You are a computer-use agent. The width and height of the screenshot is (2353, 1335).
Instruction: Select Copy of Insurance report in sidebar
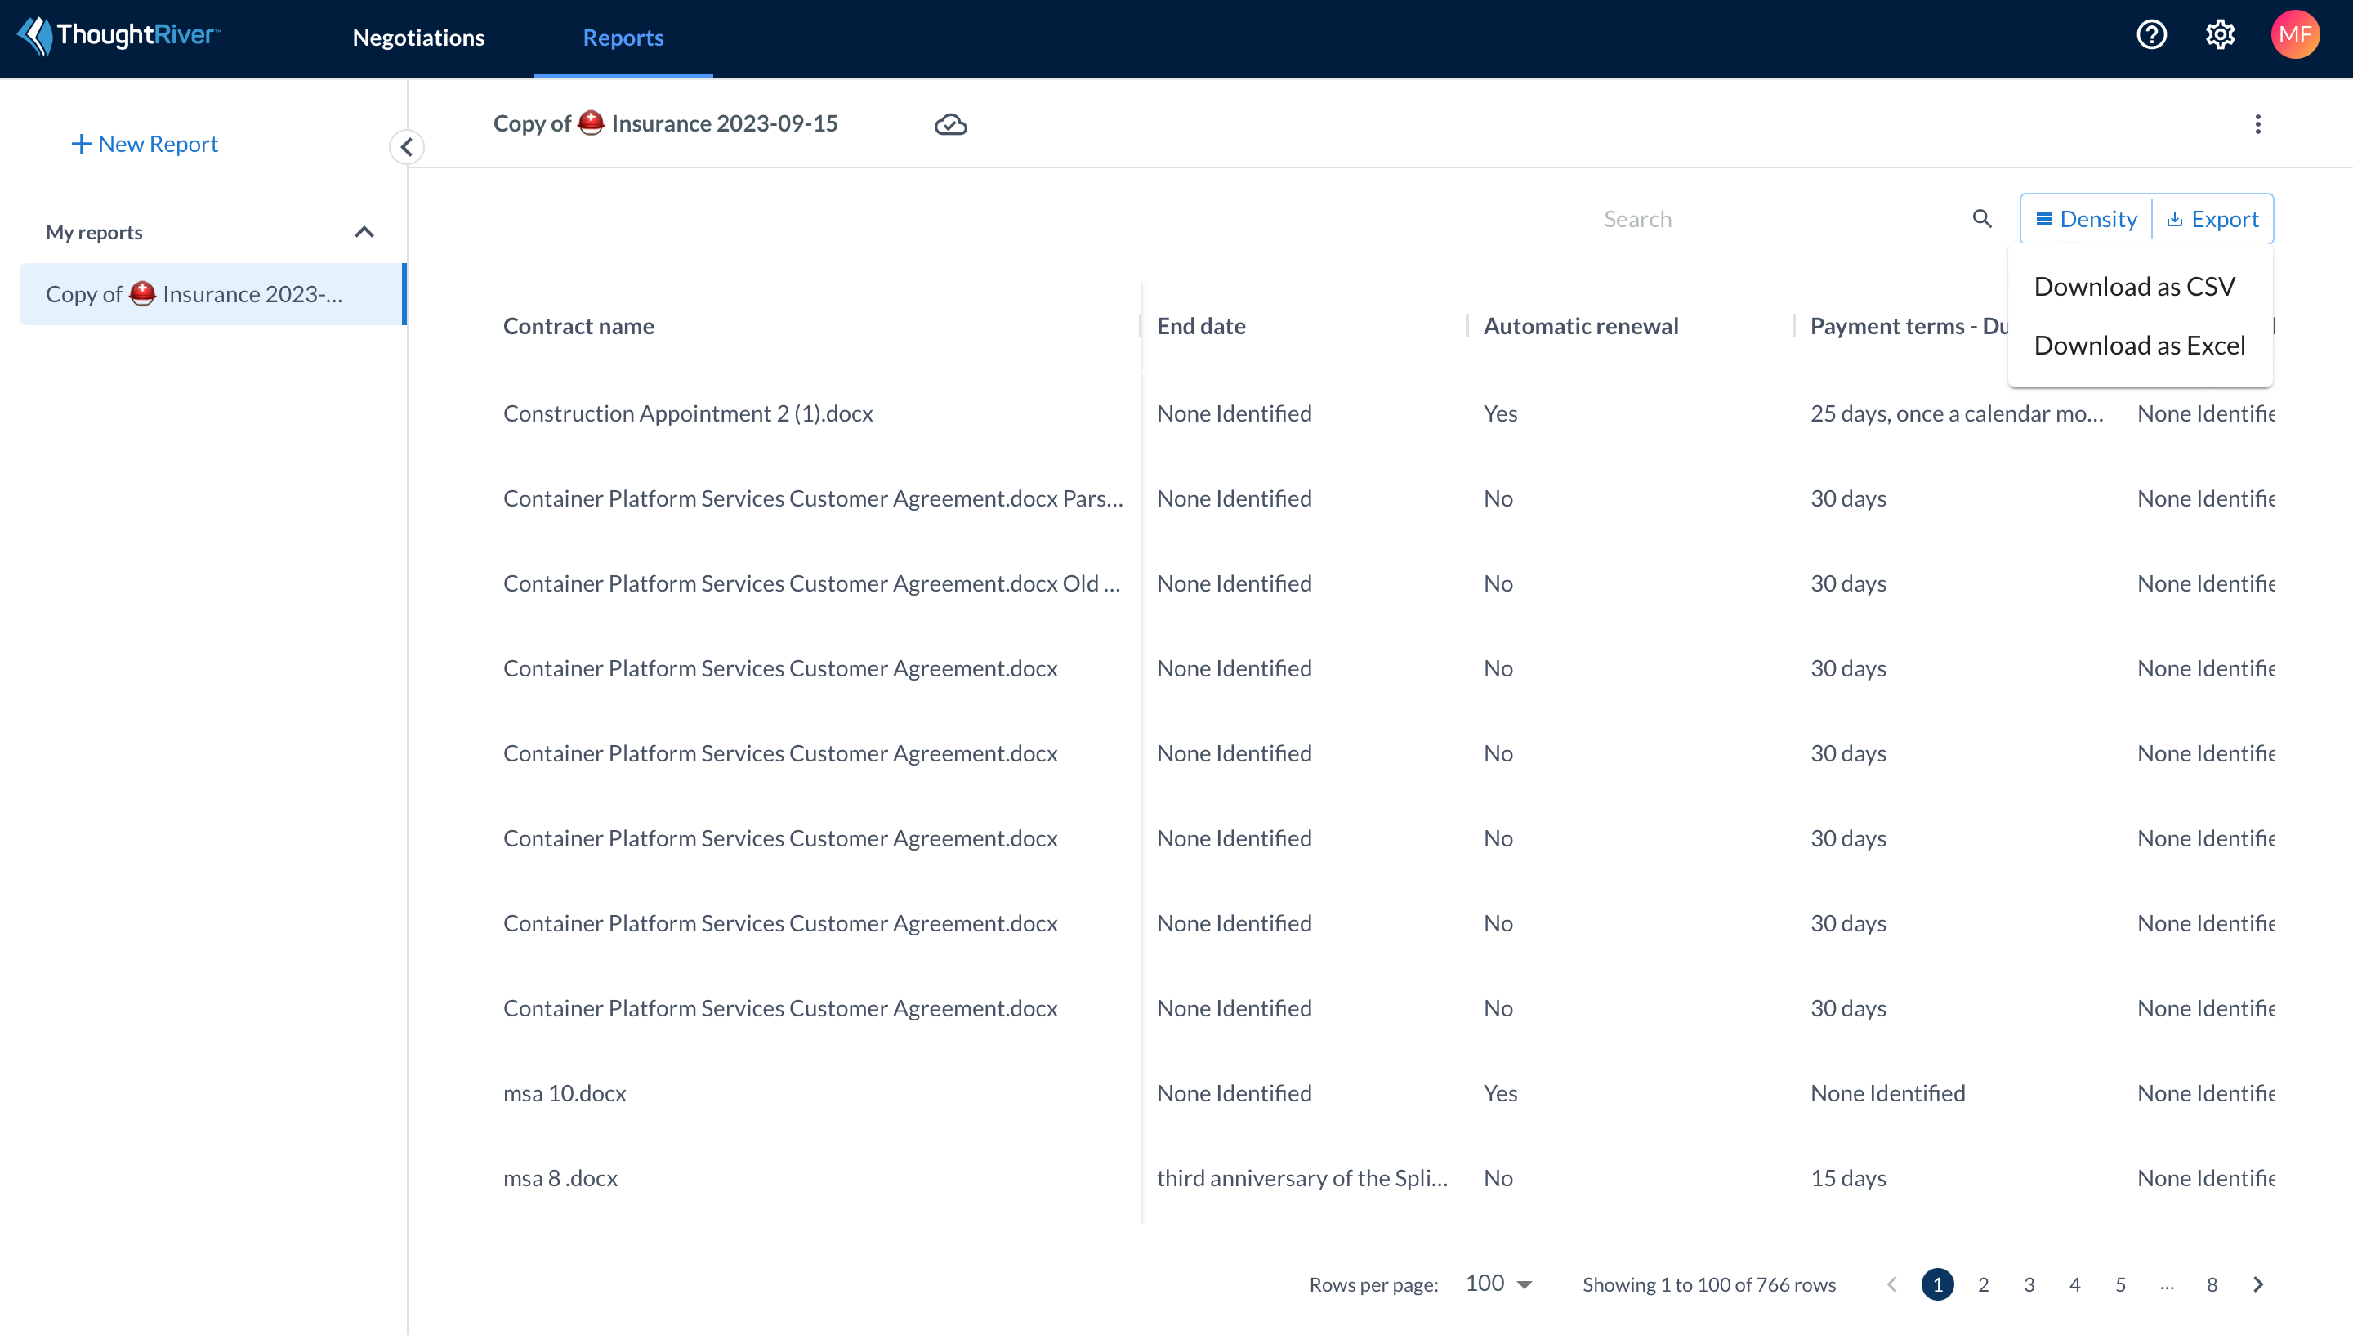(212, 294)
